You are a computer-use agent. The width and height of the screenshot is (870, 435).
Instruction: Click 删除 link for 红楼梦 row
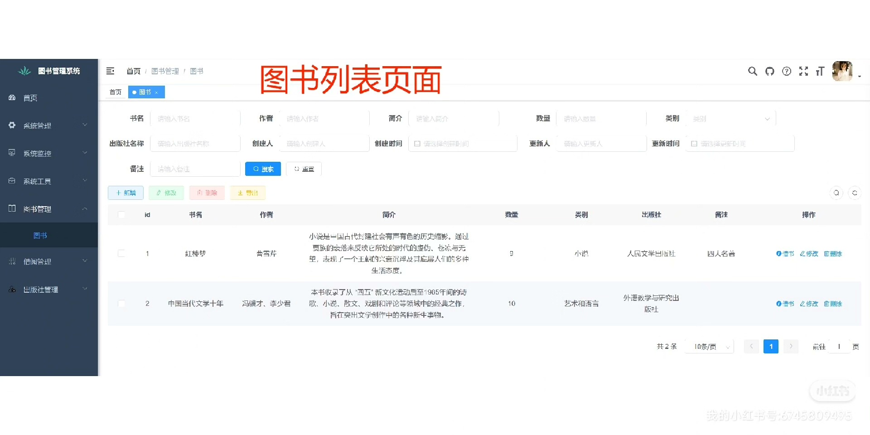coord(833,254)
